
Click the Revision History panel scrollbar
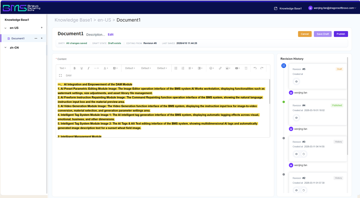tap(348, 106)
